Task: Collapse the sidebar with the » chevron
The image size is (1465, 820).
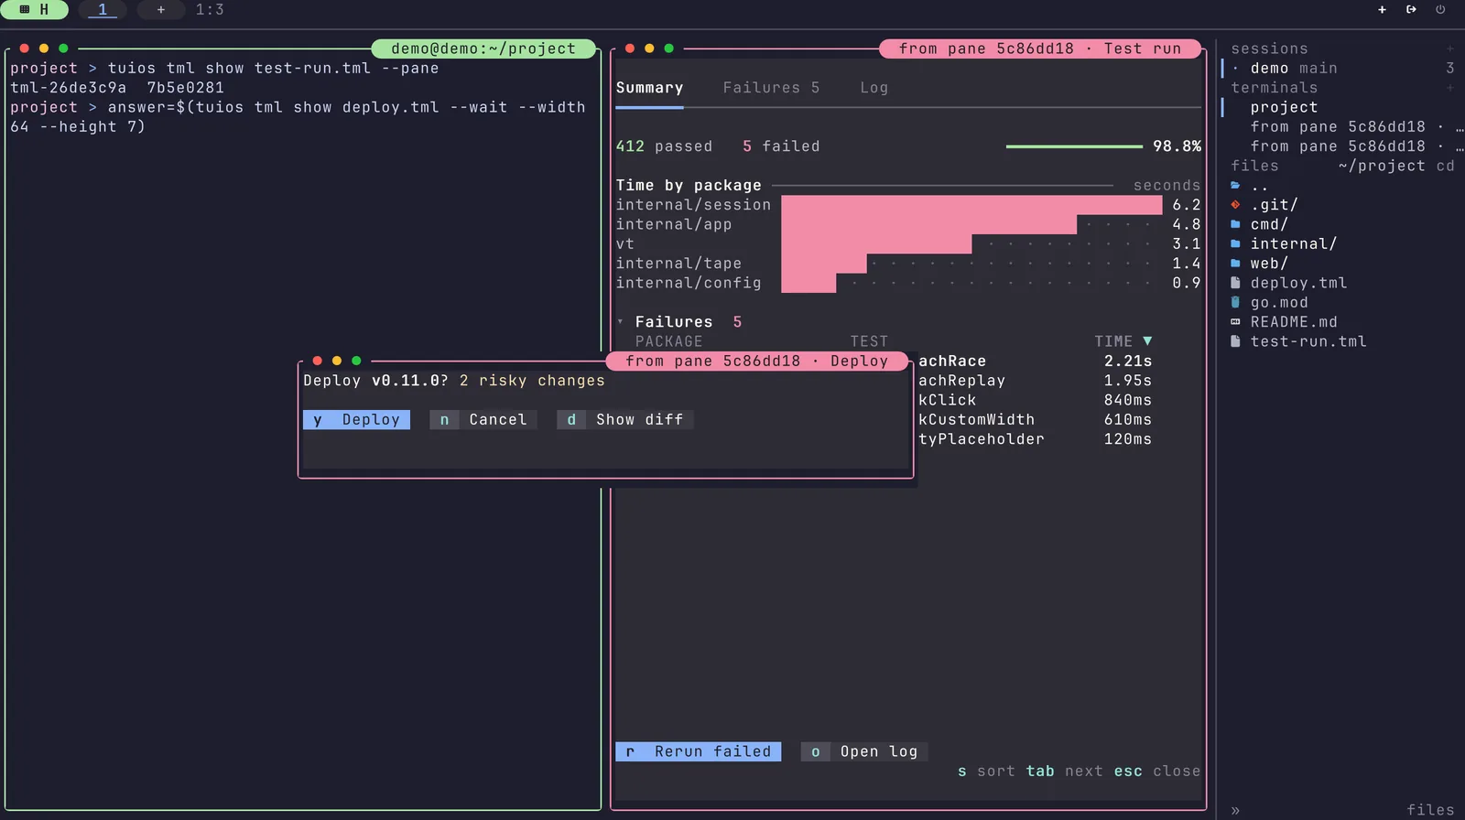Action: (1235, 810)
